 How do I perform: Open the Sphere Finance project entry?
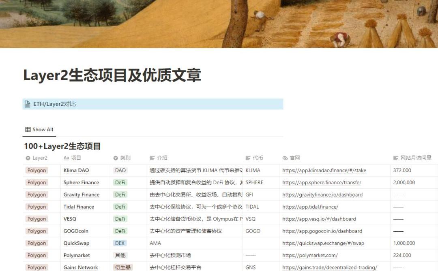coord(81,183)
